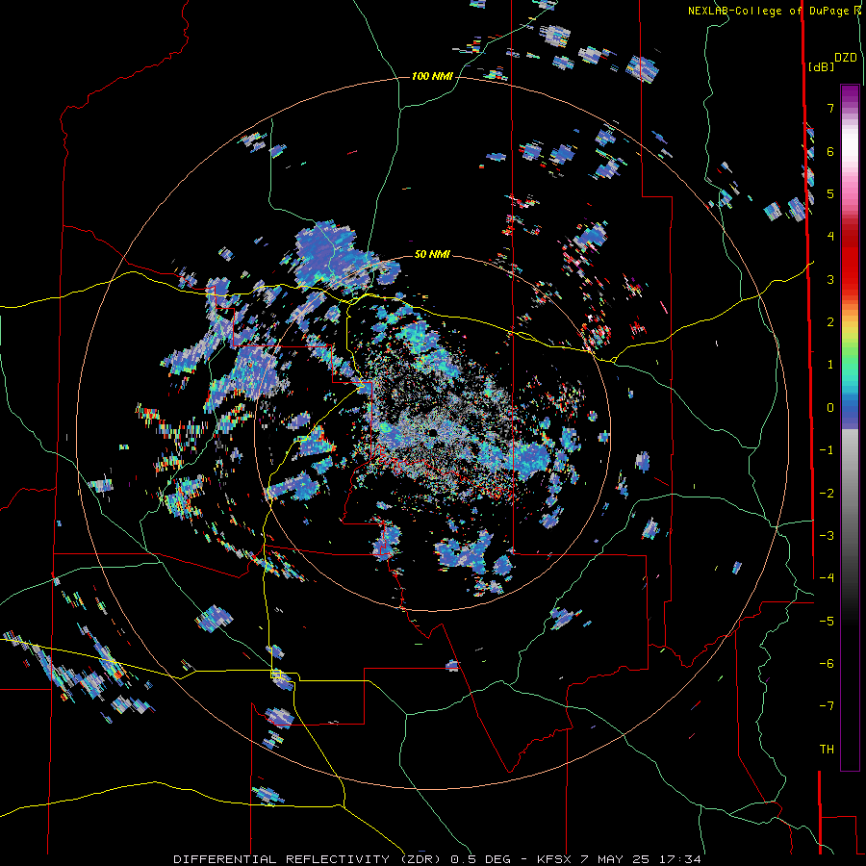The width and height of the screenshot is (866, 866).
Task: Click the black radar site dot at center
Action: click(432, 432)
